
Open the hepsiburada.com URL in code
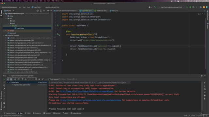tap(97, 40)
